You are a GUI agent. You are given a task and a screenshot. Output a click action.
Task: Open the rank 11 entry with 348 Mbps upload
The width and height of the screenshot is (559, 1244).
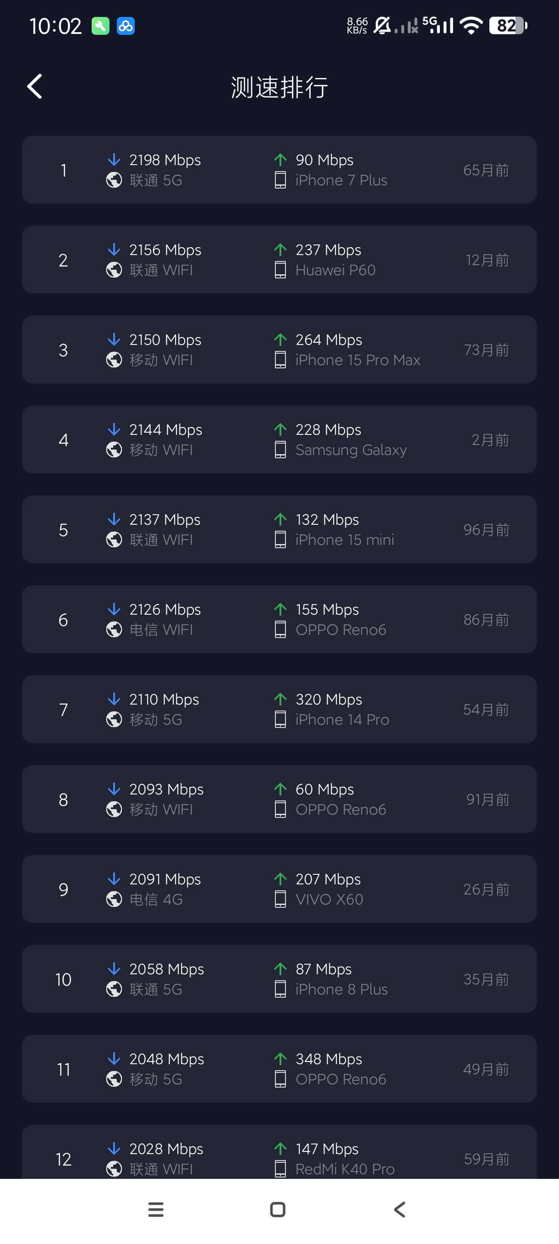(x=279, y=1069)
